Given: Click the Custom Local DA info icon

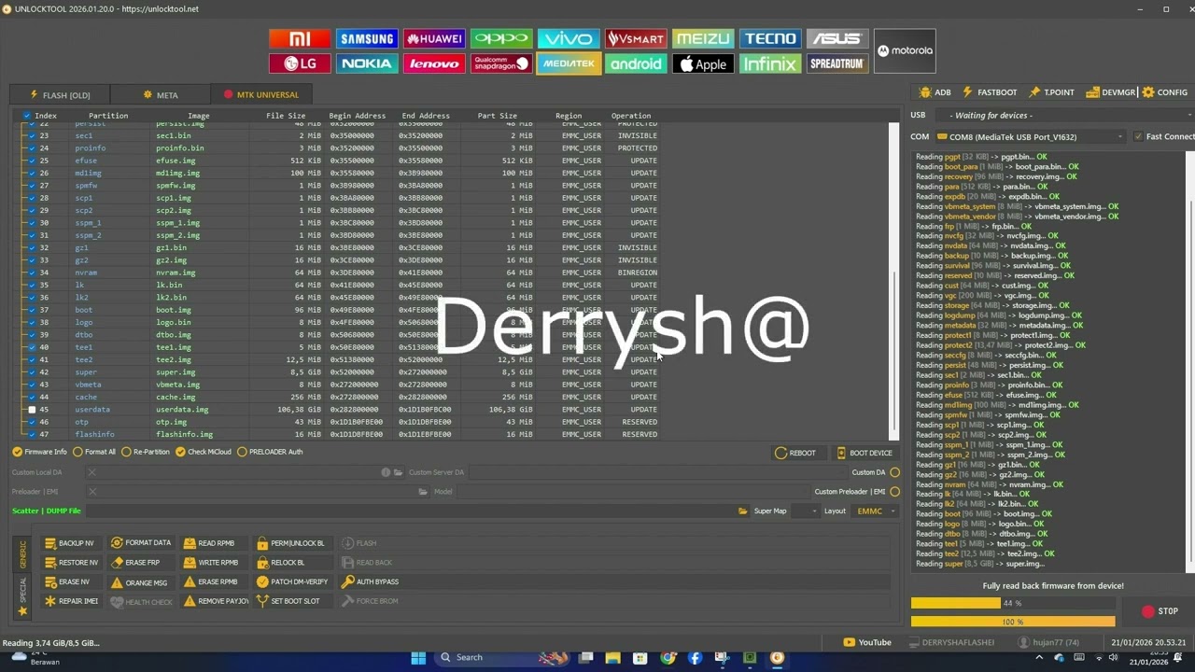Looking at the screenshot, I should pos(386,472).
